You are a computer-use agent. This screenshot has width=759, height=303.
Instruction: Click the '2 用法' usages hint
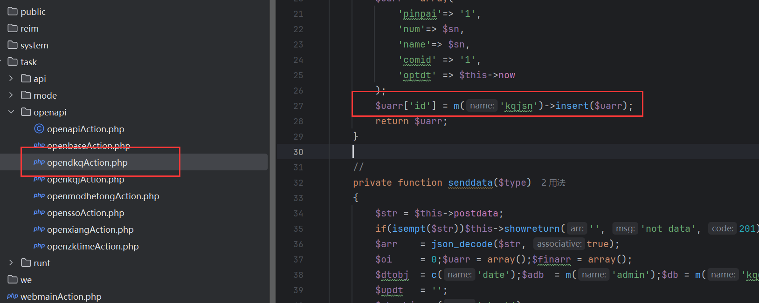point(553,183)
